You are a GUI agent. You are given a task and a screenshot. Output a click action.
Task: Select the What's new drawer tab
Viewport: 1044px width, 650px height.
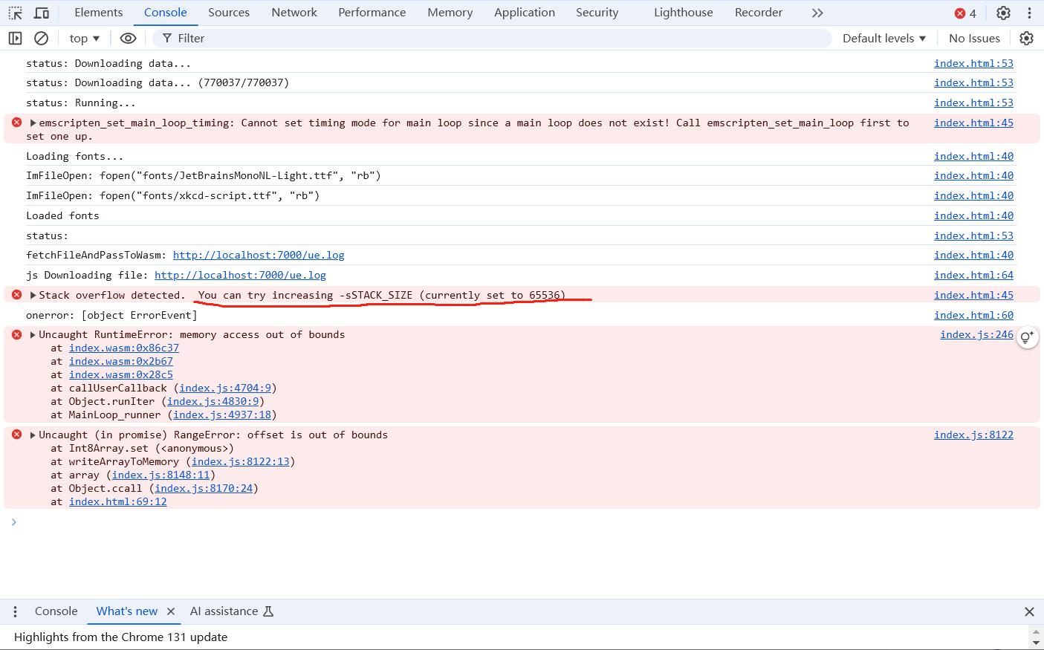click(126, 611)
